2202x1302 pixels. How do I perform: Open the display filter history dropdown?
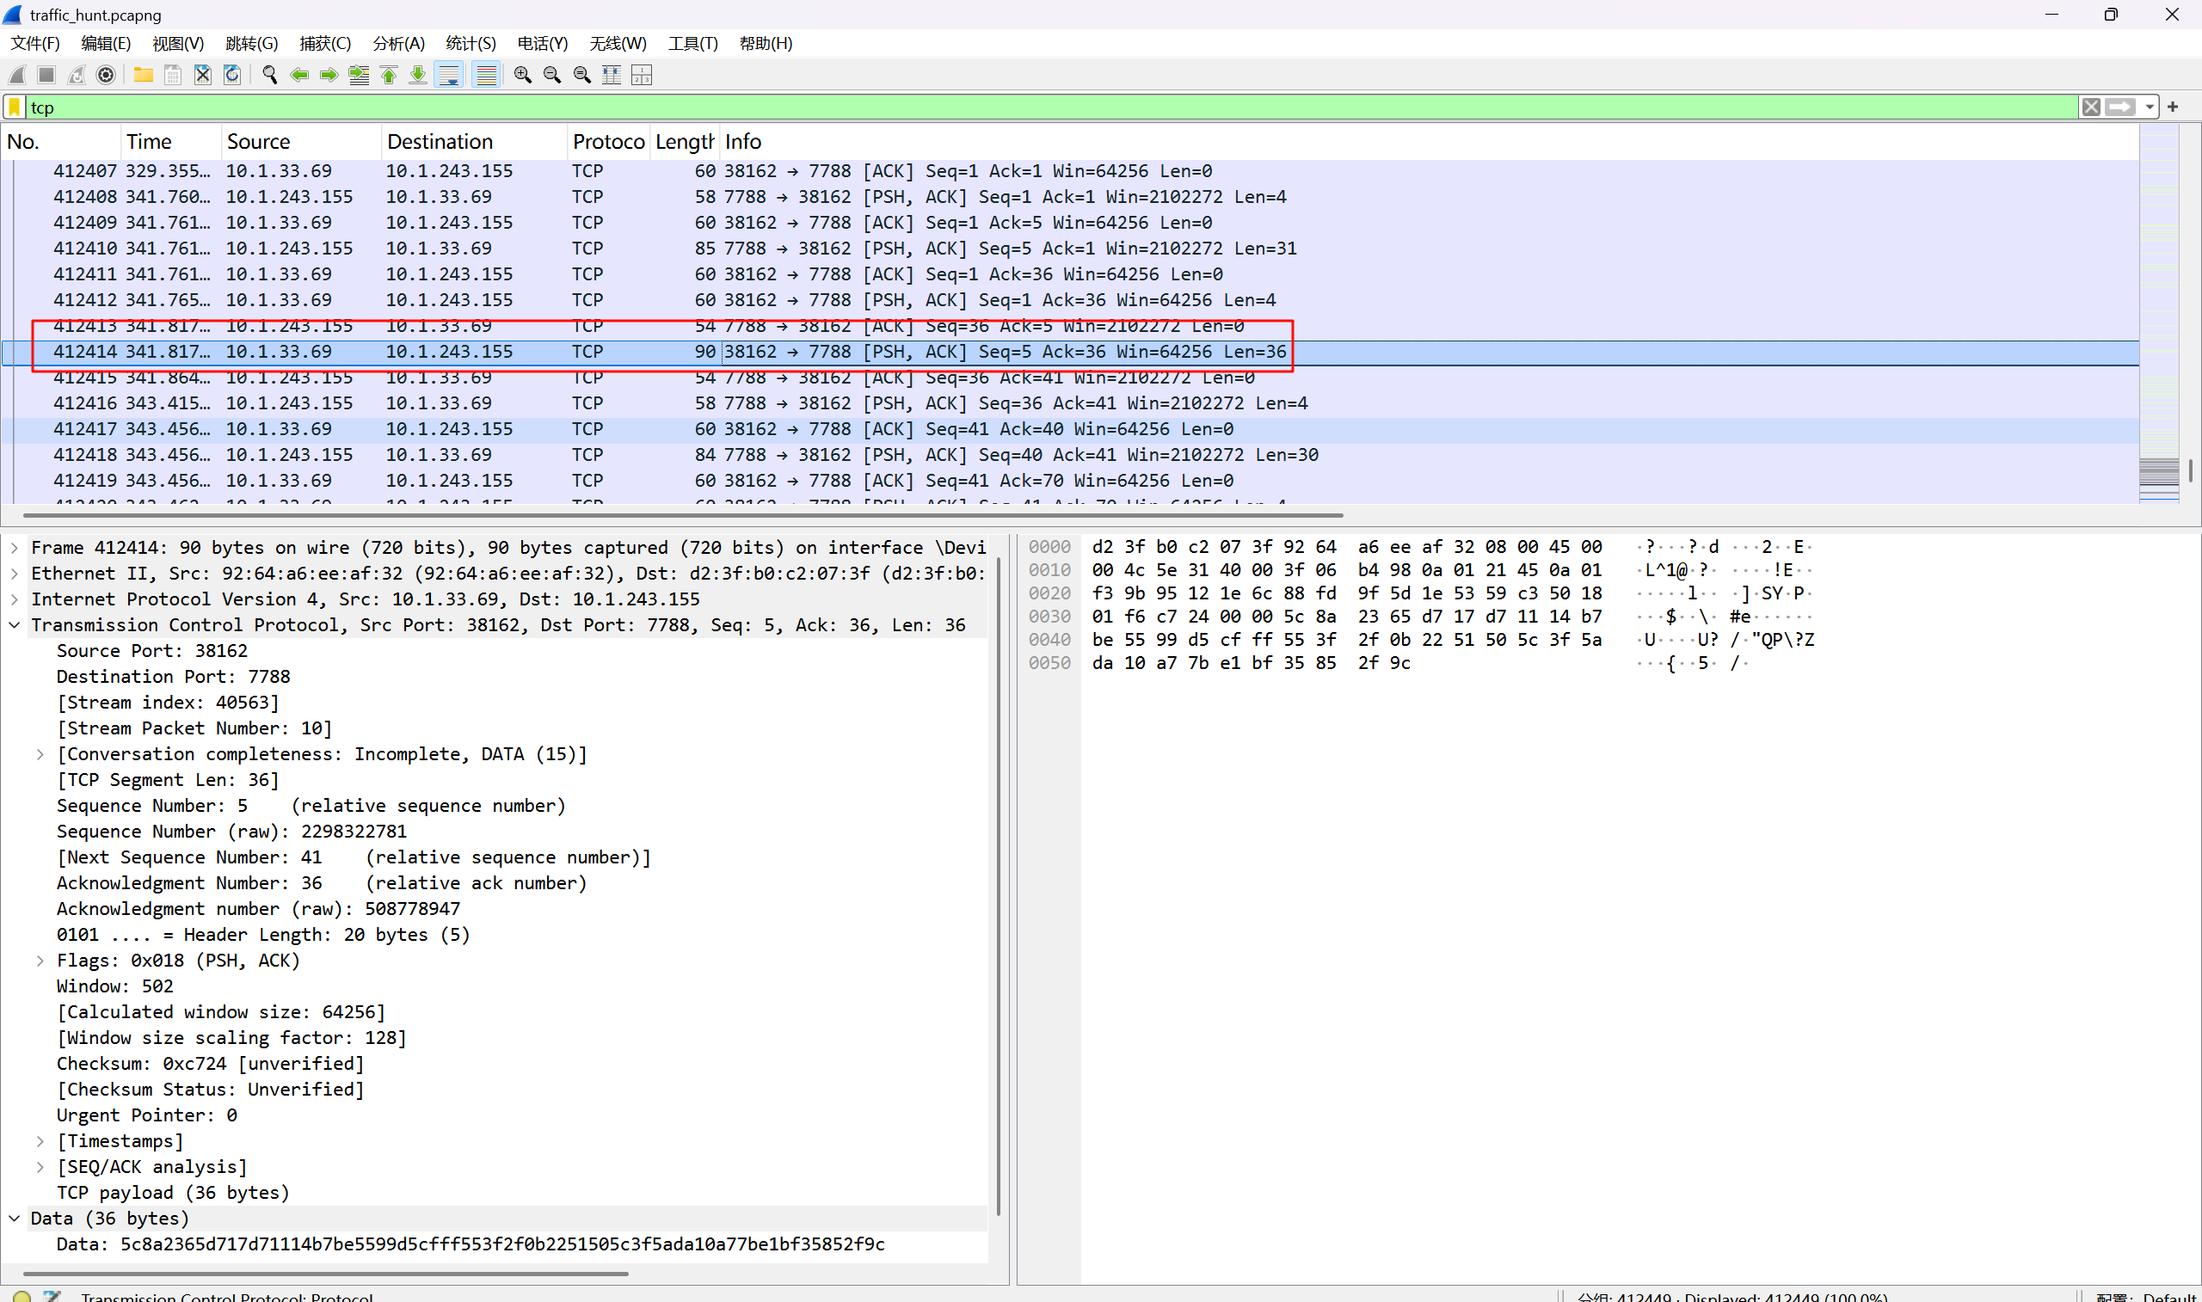point(2149,107)
